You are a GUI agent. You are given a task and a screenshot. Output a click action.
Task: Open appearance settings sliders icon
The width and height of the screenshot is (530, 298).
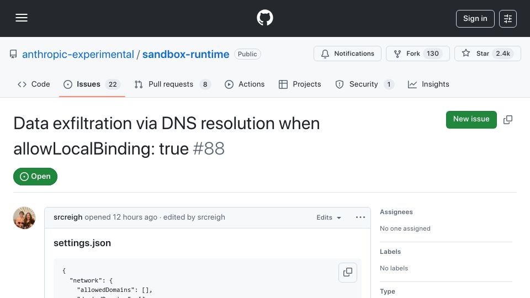[508, 19]
